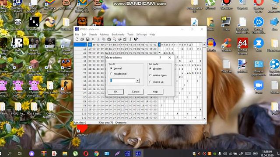The width and height of the screenshot is (280, 157).
Task: Select the decimal radio button
Action: pos(112,68)
